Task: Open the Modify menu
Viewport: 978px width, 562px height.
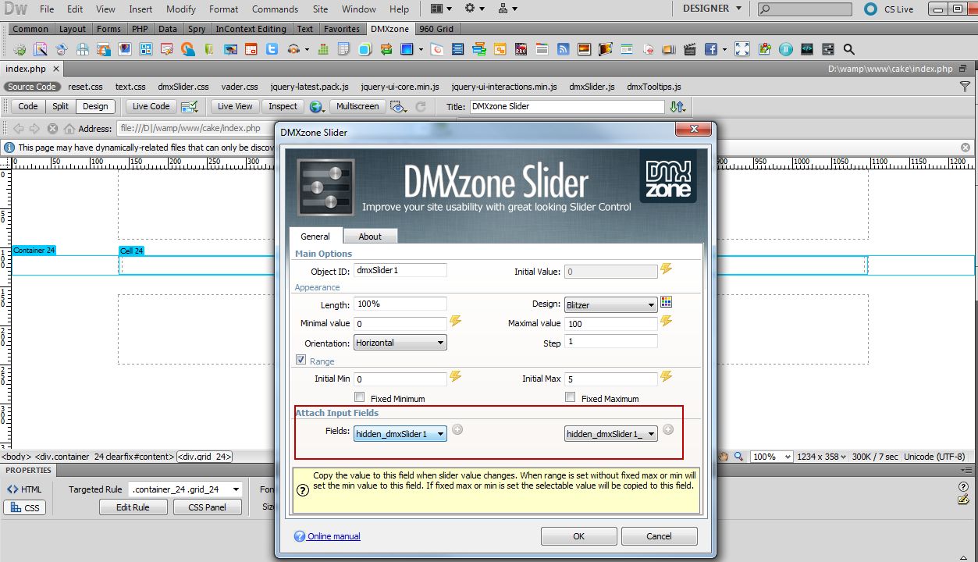Action: (x=181, y=9)
